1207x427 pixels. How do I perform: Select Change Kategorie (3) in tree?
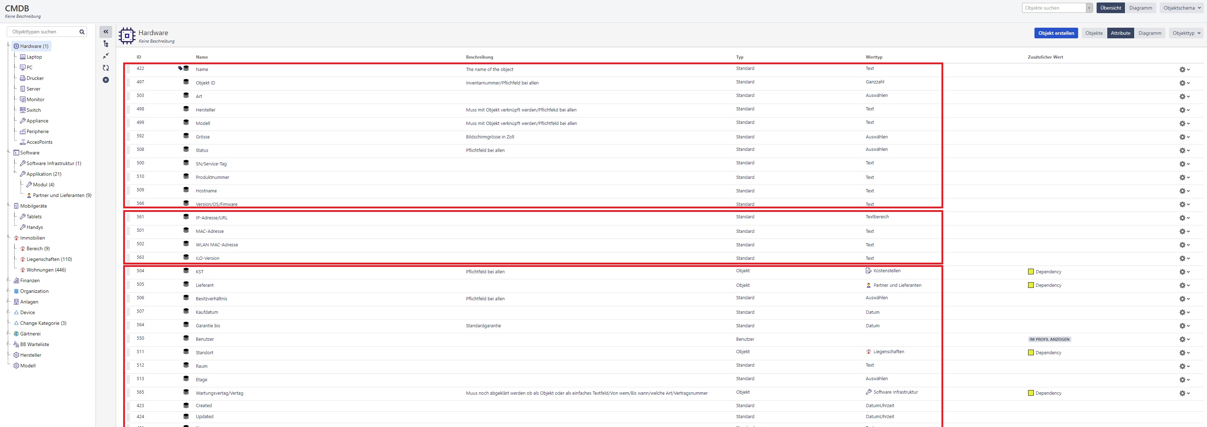[x=43, y=323]
